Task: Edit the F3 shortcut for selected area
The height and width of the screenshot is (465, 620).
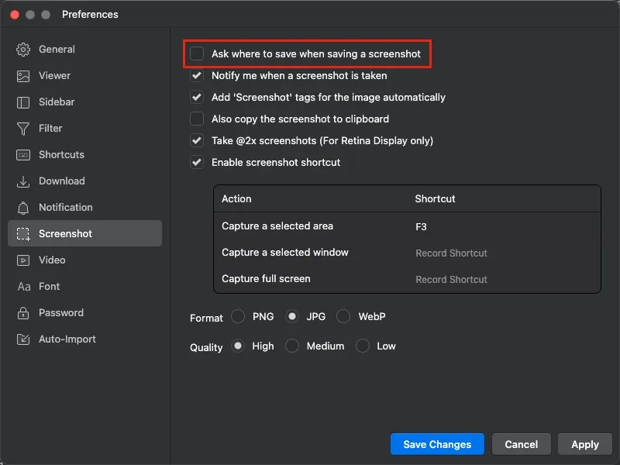Action: coord(421,227)
